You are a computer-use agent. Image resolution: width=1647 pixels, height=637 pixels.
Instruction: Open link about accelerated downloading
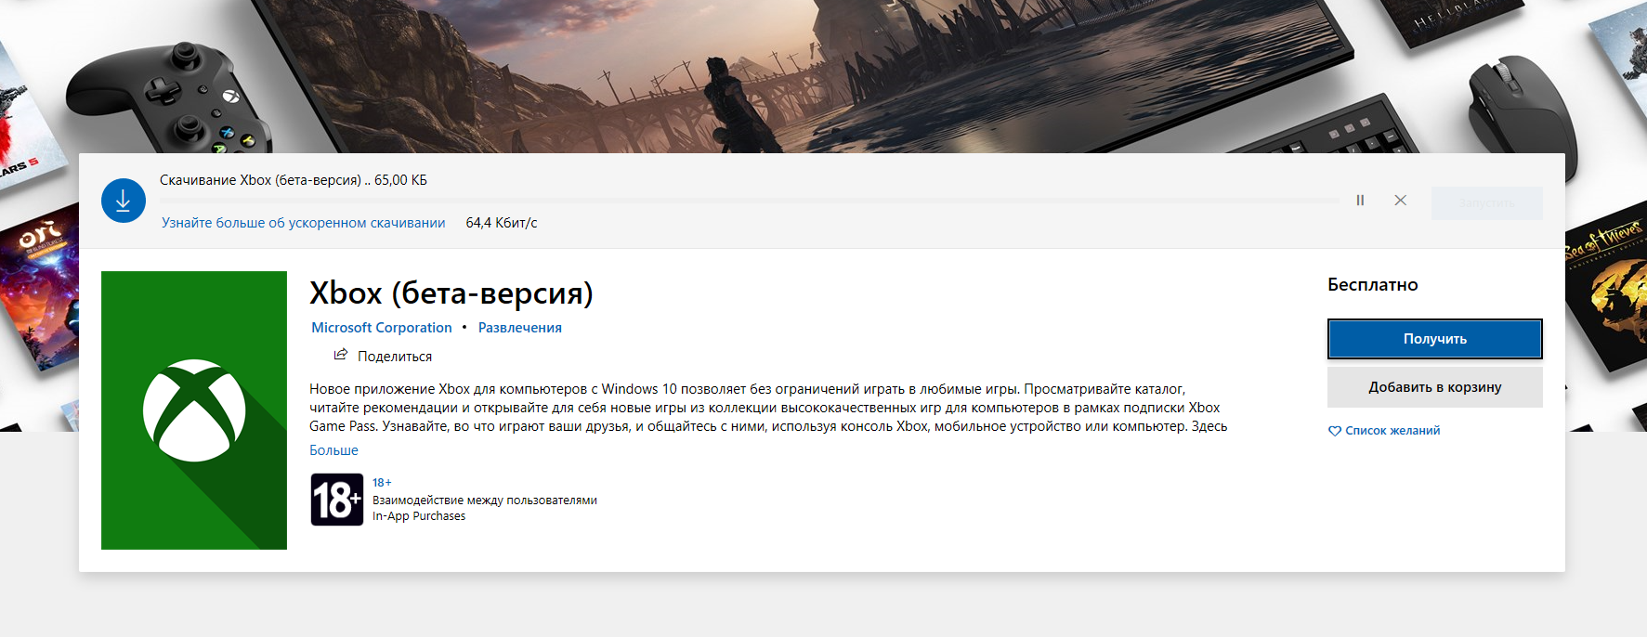click(303, 223)
